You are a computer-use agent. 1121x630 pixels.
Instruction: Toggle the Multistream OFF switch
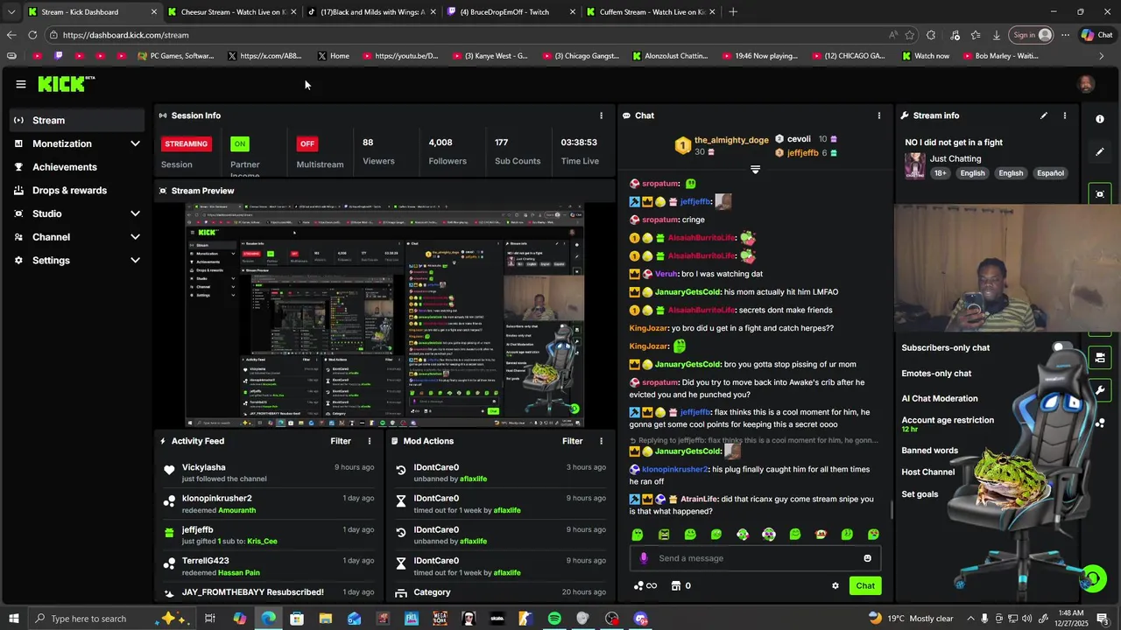307,143
